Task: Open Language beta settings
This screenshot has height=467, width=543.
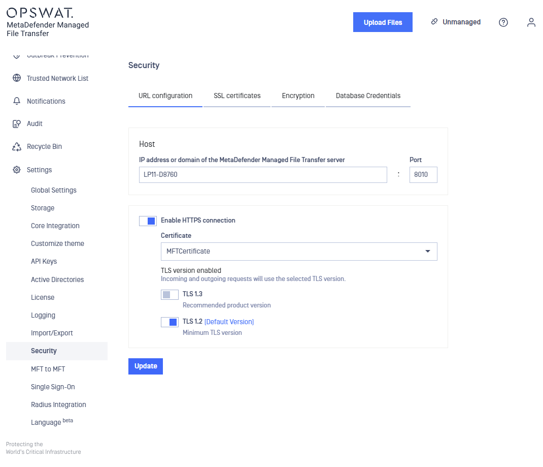Action: coord(52,422)
